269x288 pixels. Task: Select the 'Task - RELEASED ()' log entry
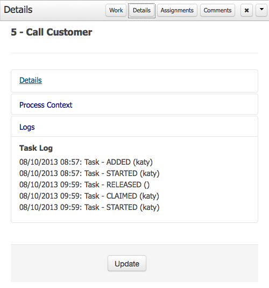click(x=84, y=185)
